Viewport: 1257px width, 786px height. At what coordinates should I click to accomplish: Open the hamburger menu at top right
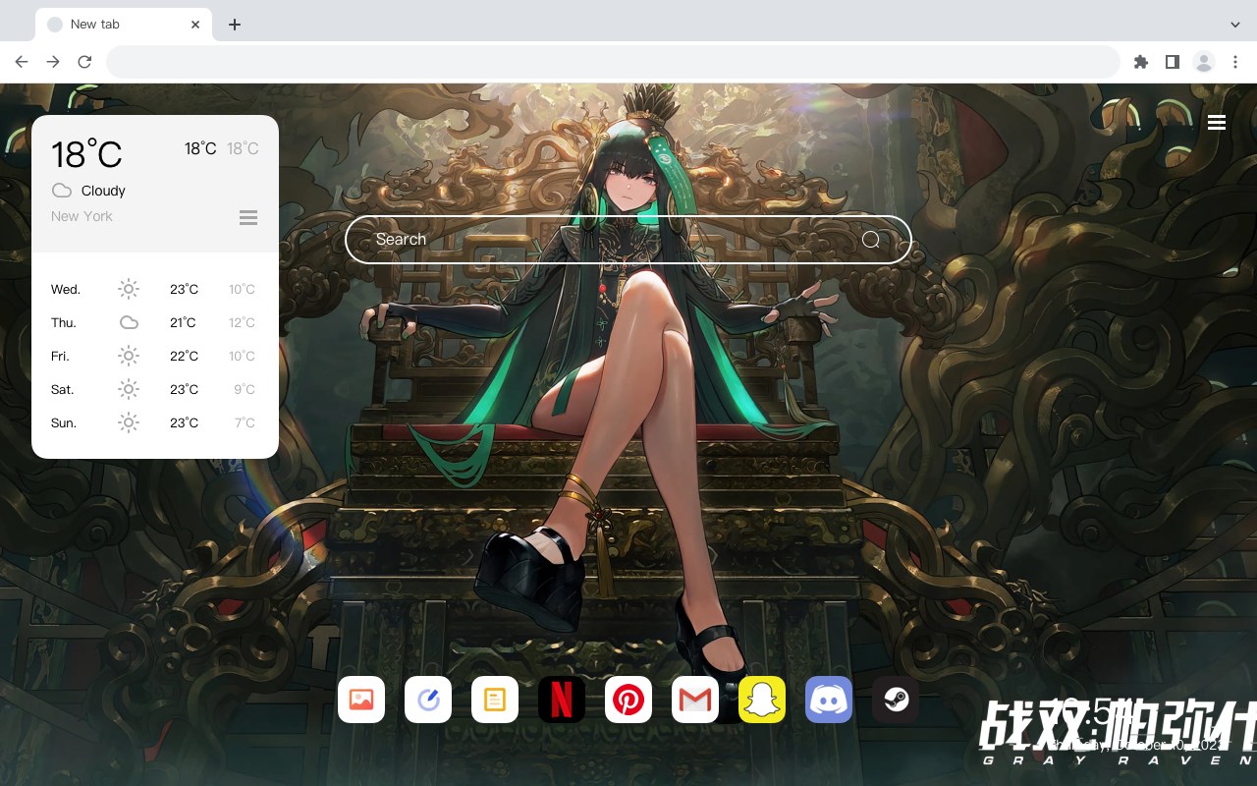1217,123
